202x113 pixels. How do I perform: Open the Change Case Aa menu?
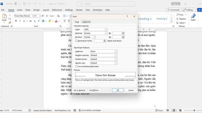coord(52,16)
